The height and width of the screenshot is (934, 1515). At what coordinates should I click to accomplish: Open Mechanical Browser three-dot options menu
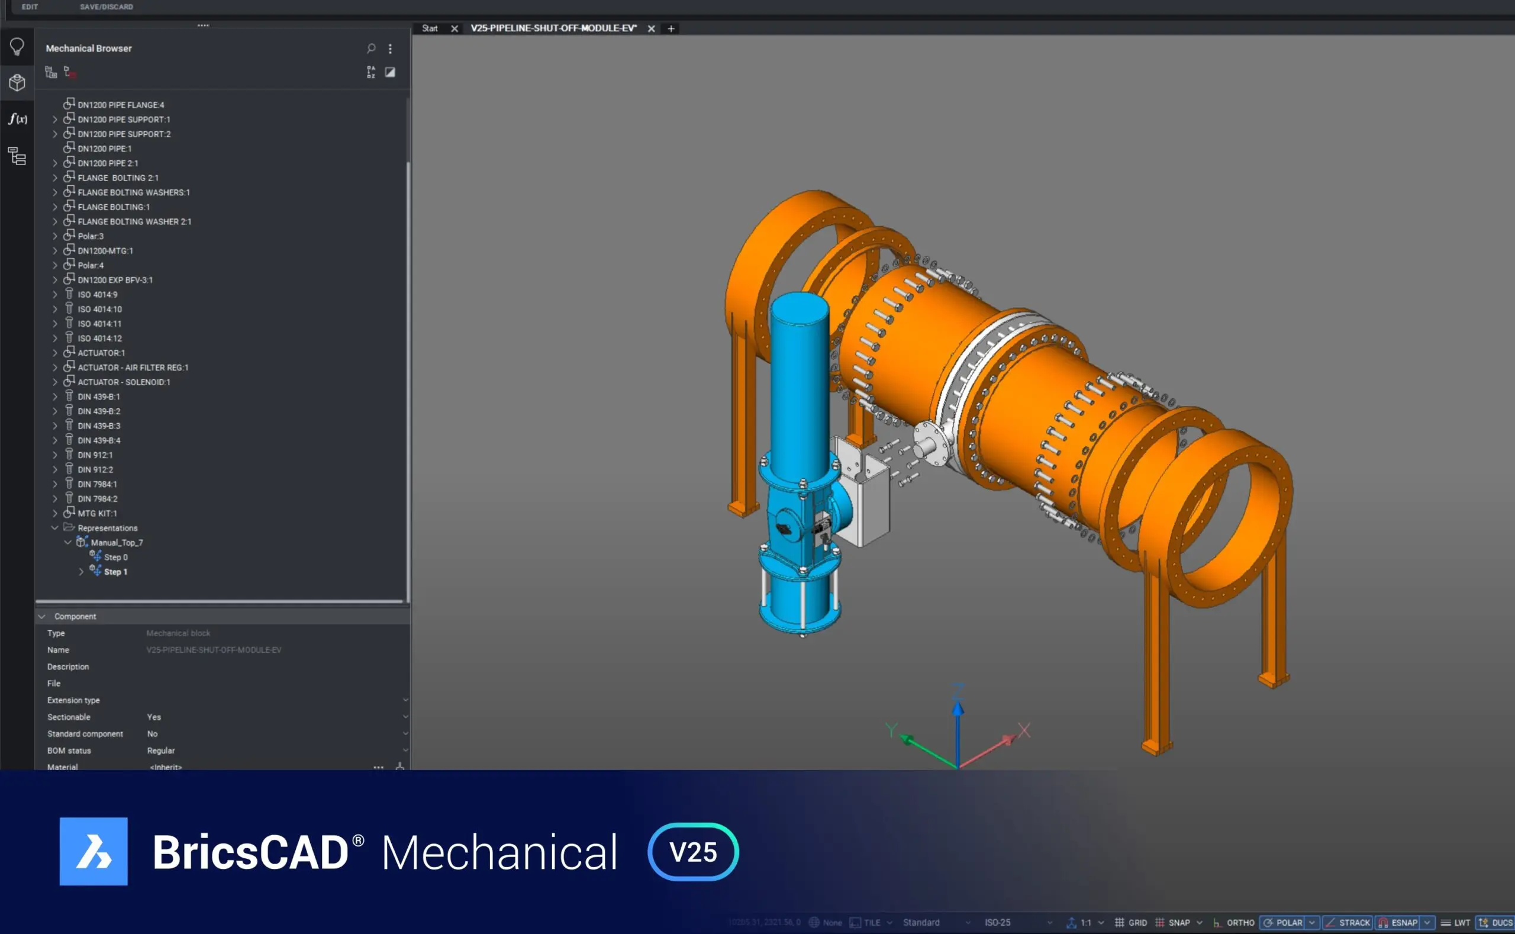tap(390, 48)
